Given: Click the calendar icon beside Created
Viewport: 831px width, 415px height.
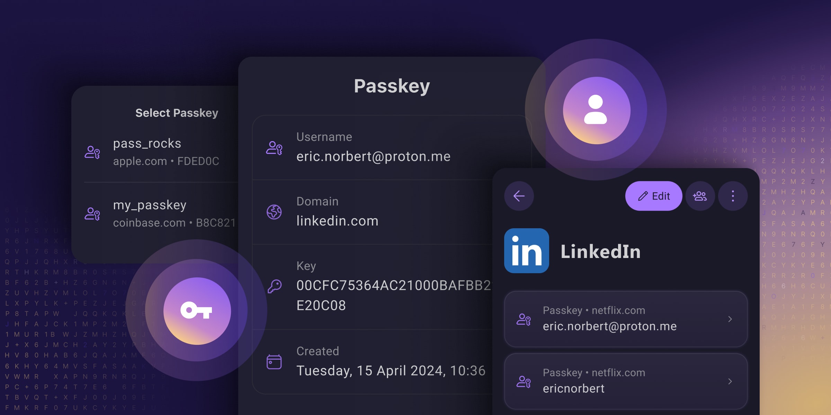Looking at the screenshot, I should click(274, 362).
